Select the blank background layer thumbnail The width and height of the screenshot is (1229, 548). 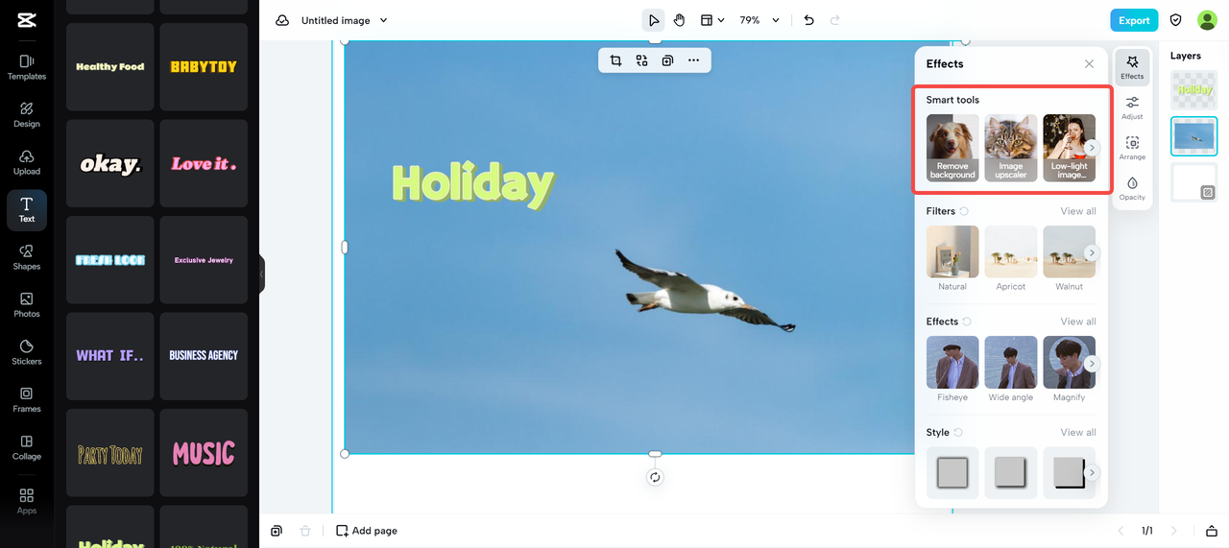1194,182
